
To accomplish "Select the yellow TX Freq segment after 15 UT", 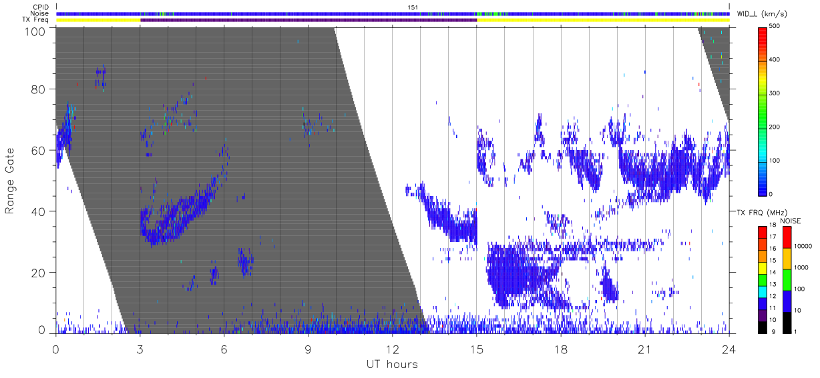I will tap(603, 20).
